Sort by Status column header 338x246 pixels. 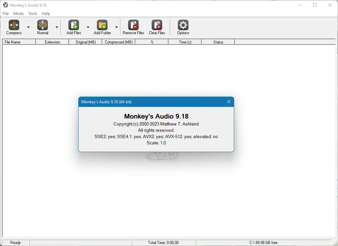(218, 42)
